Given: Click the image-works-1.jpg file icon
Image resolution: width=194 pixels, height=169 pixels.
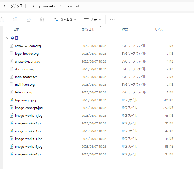Looking at the screenshot, I should 12,116.
